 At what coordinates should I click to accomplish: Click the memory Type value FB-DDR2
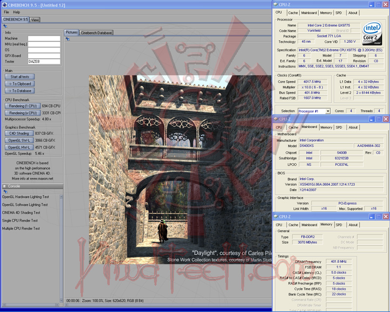[308, 237]
